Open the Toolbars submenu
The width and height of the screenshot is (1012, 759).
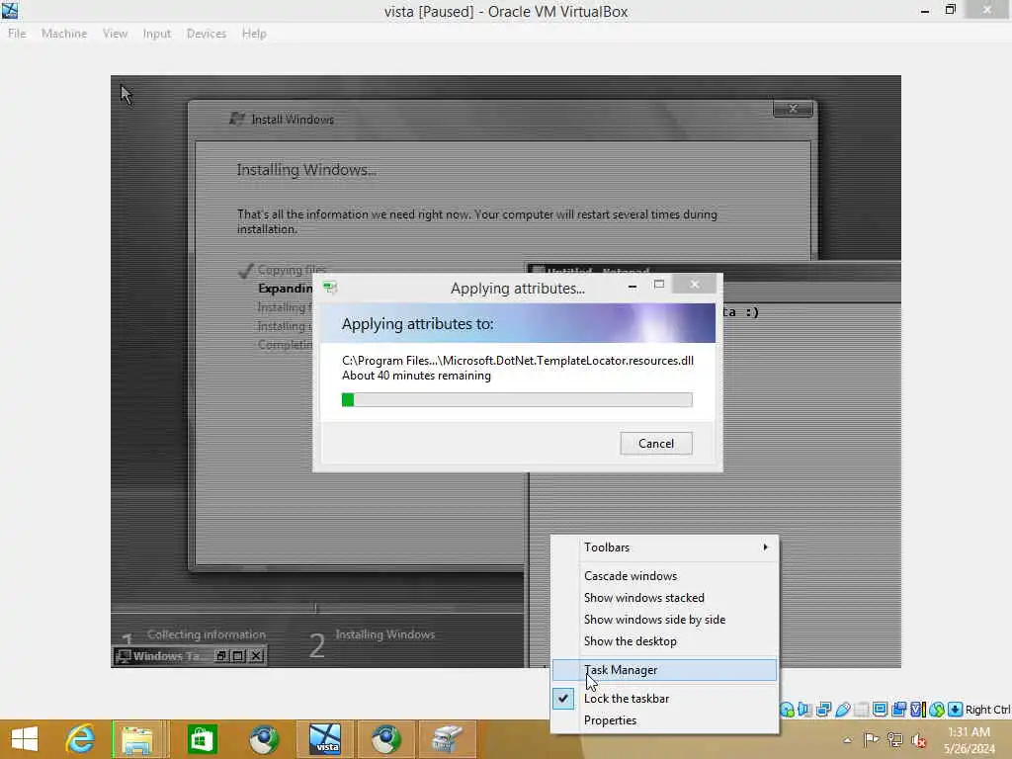(x=665, y=548)
